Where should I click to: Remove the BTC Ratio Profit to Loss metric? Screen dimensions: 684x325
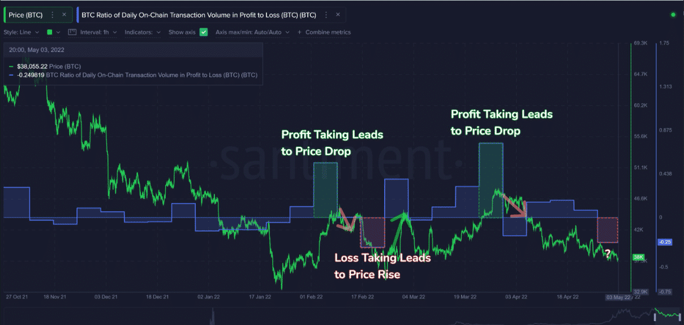(x=338, y=15)
